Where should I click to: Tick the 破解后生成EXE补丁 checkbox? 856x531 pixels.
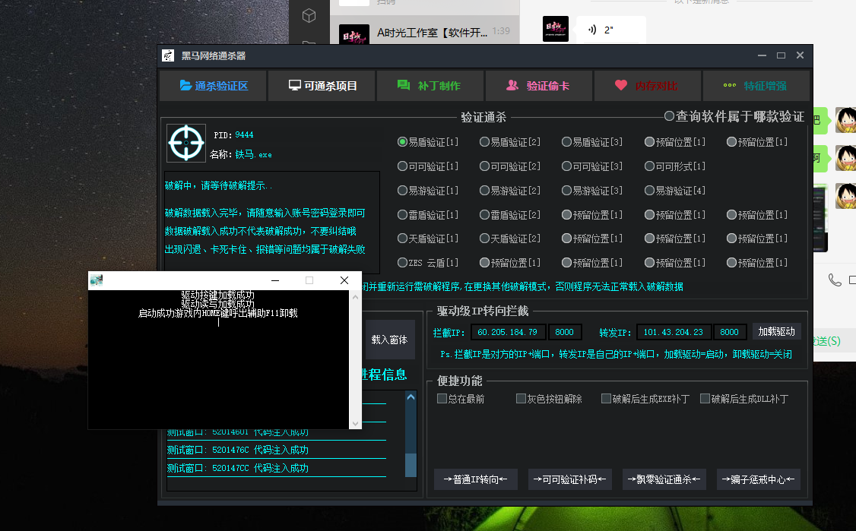606,399
